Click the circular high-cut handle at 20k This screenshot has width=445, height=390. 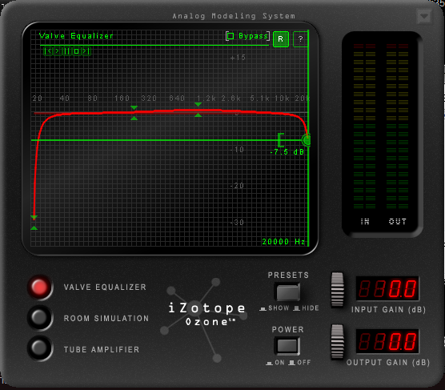click(307, 140)
